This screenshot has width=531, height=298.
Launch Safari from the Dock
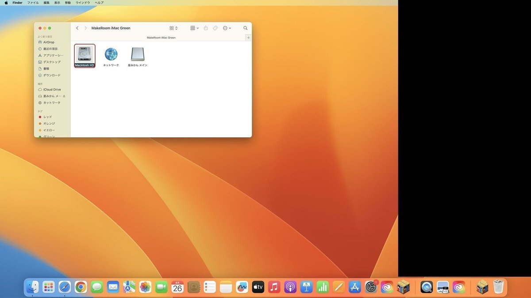tap(65, 287)
